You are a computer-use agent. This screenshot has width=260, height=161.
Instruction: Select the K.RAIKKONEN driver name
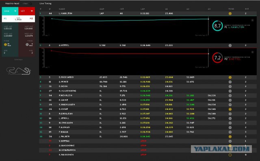coord(66,155)
